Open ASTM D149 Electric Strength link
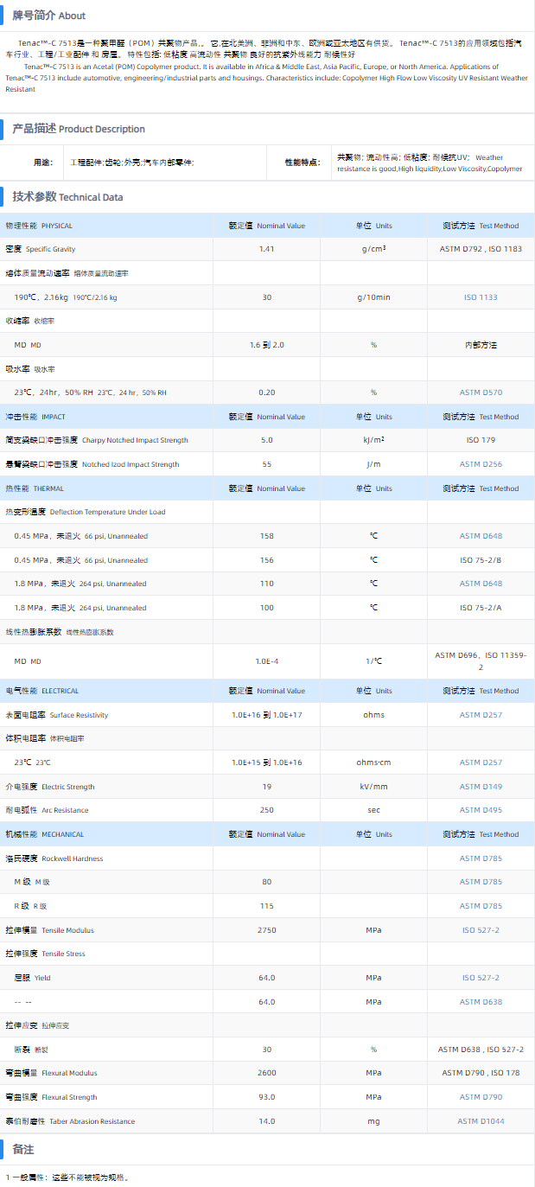Viewport: 535px width, 1187px height. [481, 787]
